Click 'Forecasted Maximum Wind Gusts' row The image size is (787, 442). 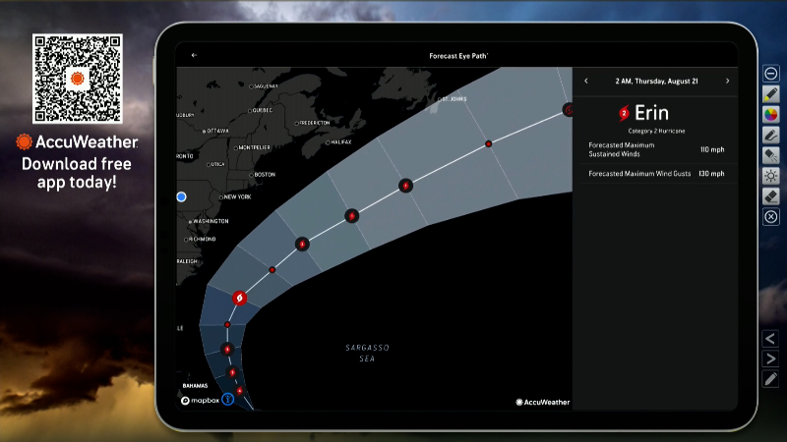[656, 174]
